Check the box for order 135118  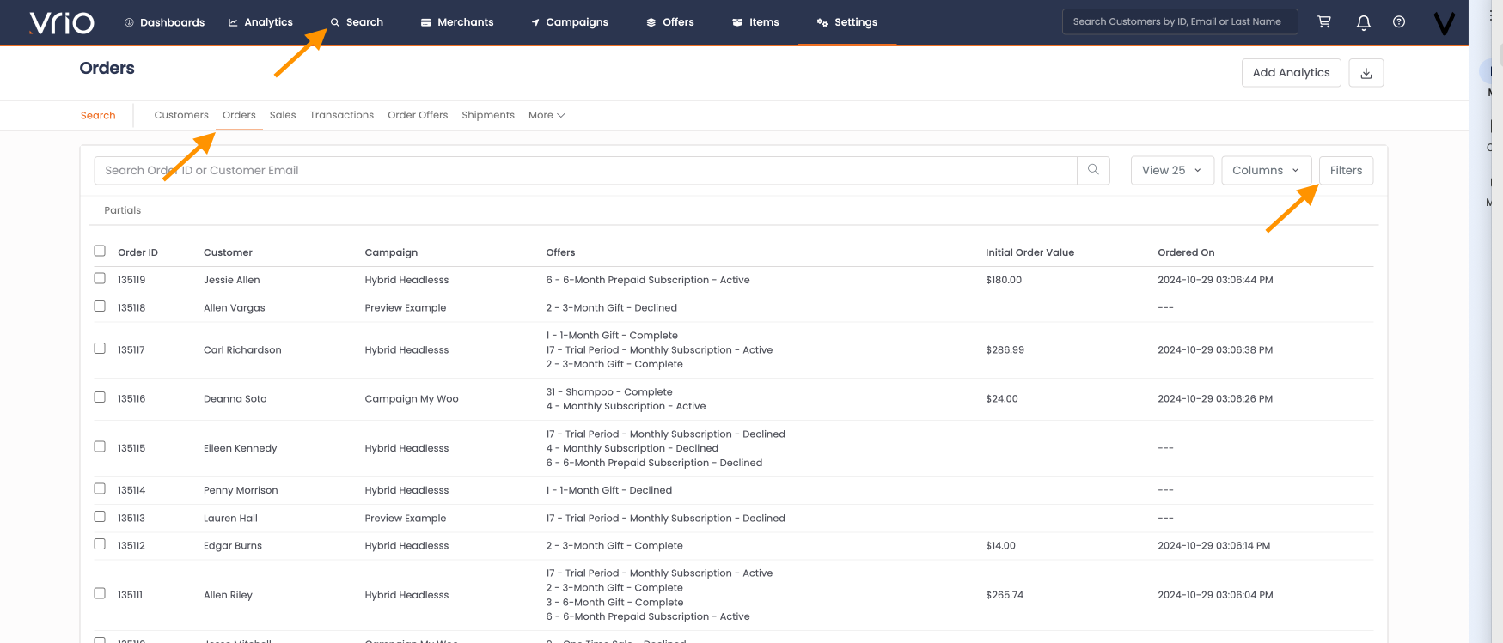tap(100, 306)
